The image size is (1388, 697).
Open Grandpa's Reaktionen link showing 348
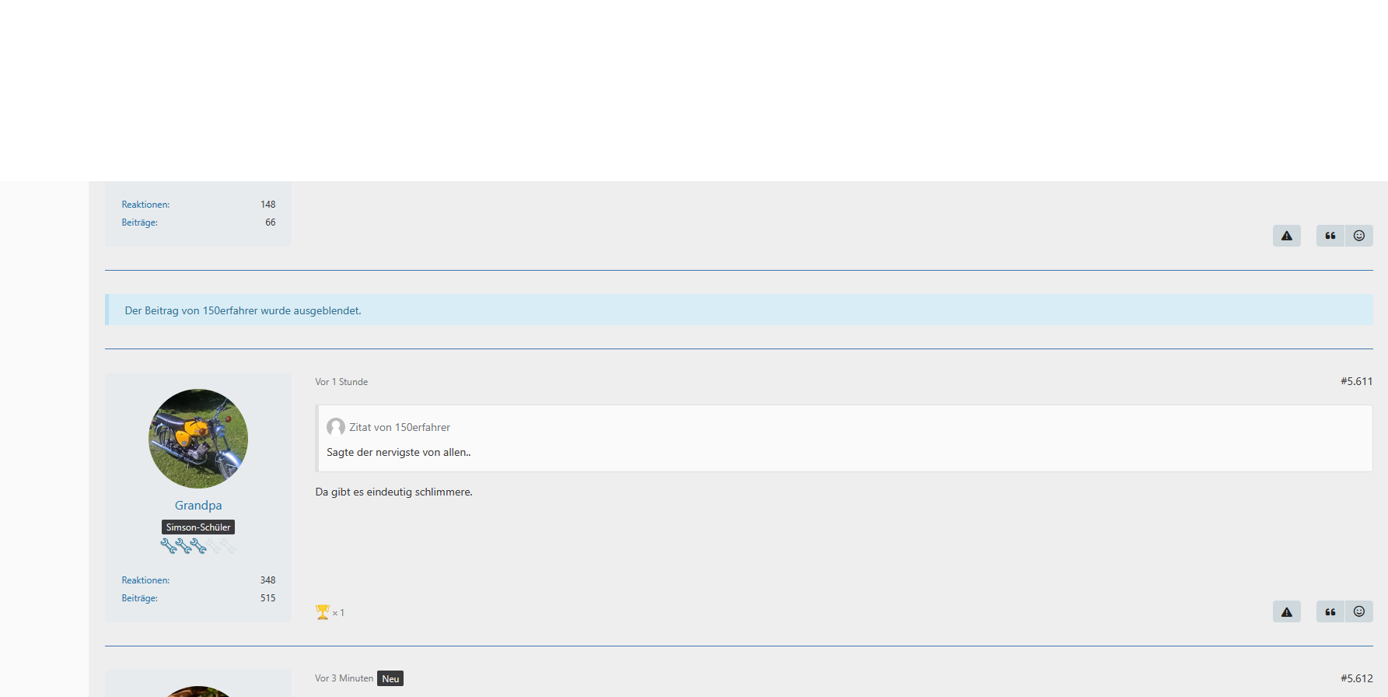click(x=145, y=580)
